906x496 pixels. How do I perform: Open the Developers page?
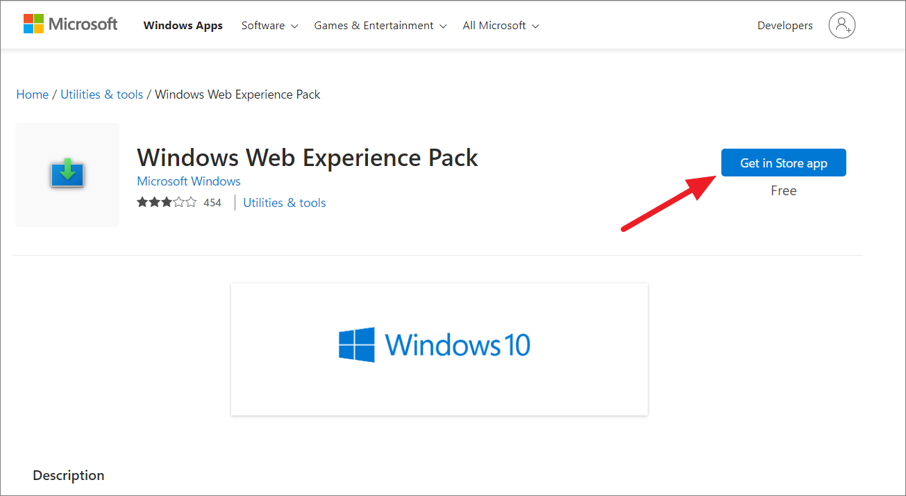click(785, 25)
